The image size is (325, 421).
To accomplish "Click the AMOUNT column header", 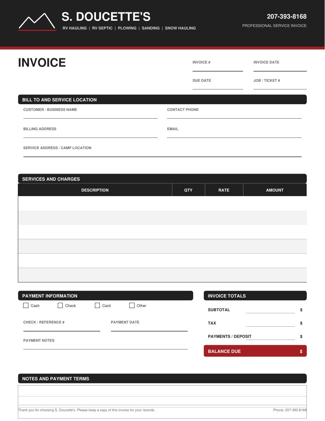I will click(x=275, y=190).
